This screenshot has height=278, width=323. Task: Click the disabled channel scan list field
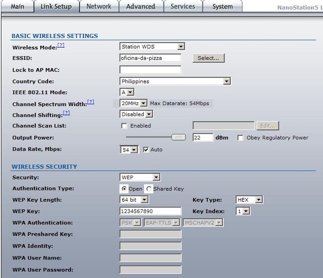[x=223, y=126]
